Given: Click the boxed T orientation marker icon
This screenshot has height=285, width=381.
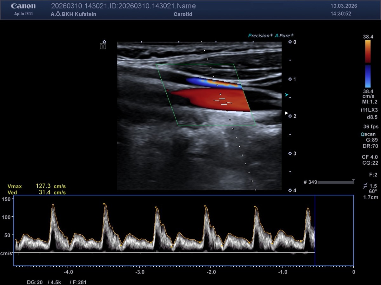Looking at the screenshot, I should click(x=103, y=46).
